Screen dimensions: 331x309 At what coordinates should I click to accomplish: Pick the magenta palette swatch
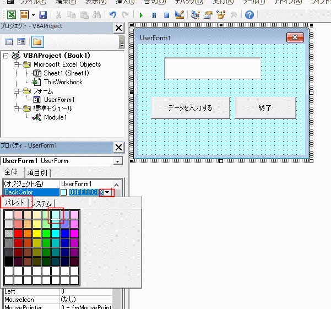tap(74, 234)
